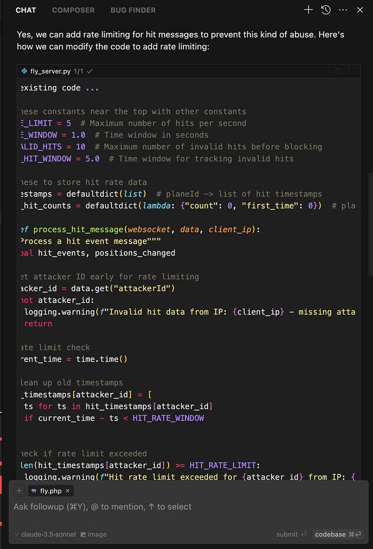Viewport: 373px width, 549px height.
Task: Reapply the code using the circular arrow icon
Action: 351,71
